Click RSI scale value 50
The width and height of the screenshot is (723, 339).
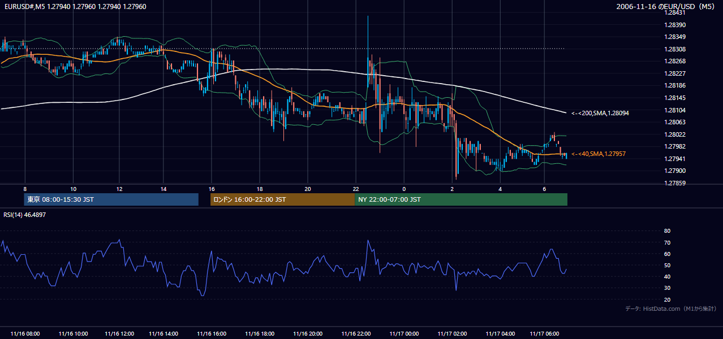pyautogui.click(x=667, y=265)
